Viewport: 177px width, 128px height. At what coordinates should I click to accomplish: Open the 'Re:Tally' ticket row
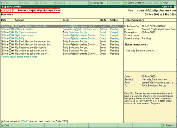click(x=62, y=38)
